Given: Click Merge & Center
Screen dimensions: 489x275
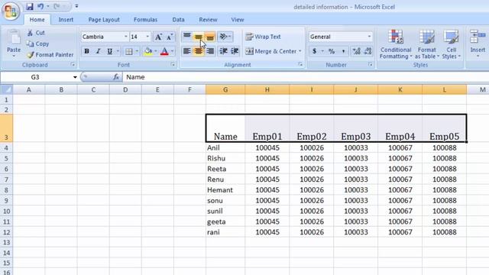Looking at the screenshot, I should pos(270,51).
